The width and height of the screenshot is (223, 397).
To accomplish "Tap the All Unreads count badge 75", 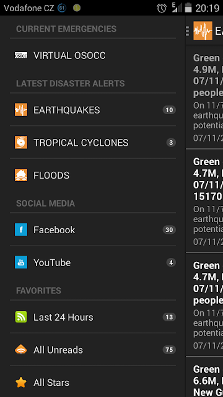I will [x=169, y=350].
